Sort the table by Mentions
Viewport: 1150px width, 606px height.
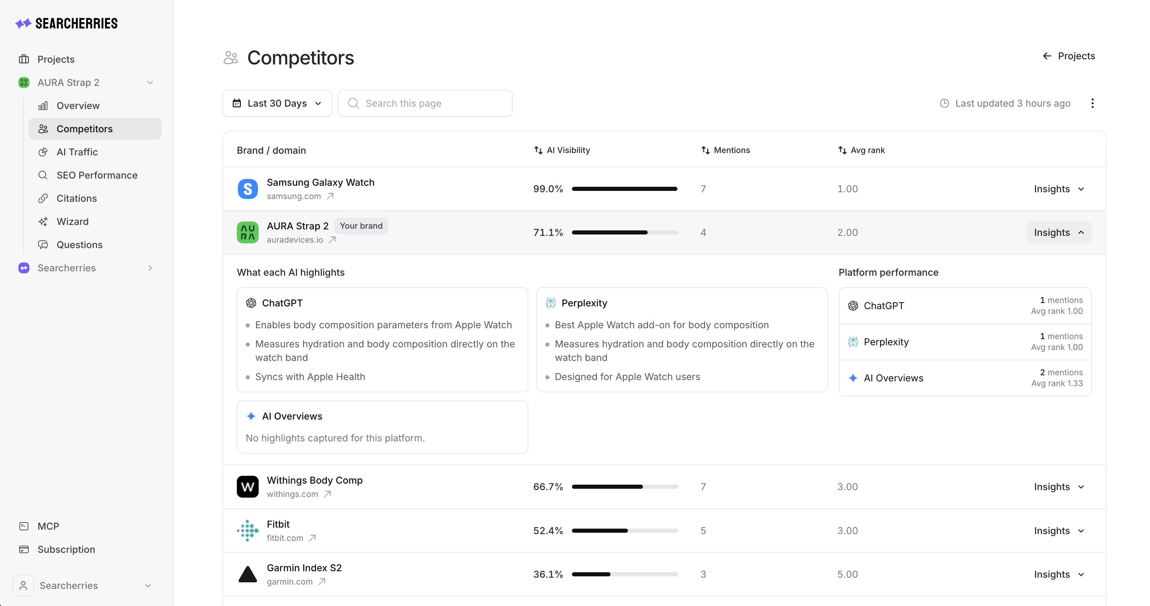tap(725, 150)
